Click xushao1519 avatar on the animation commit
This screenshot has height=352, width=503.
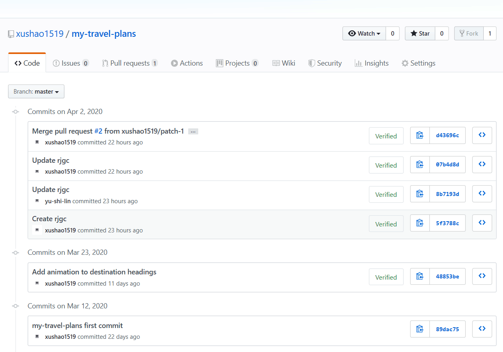pyautogui.click(x=37, y=284)
